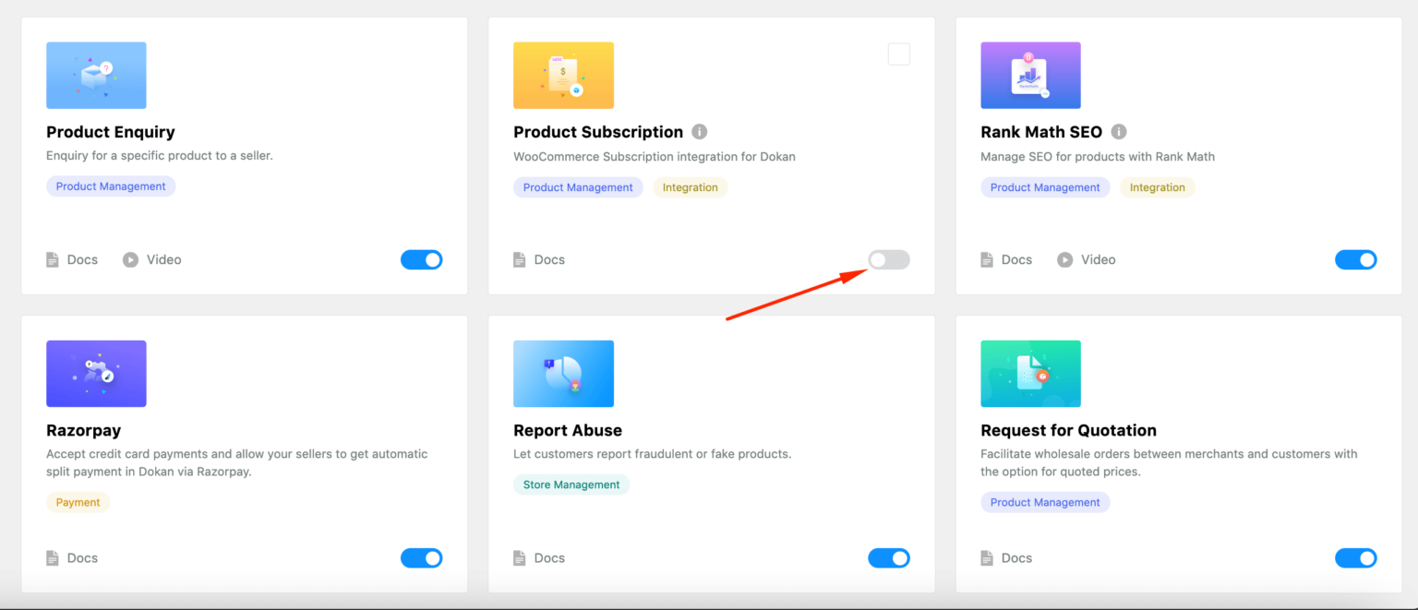Open Docs link text for Product Subscription
The height and width of the screenshot is (610, 1418).
pos(549,260)
